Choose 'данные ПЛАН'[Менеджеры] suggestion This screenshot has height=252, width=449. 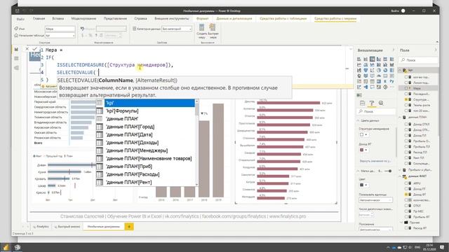[145, 150]
